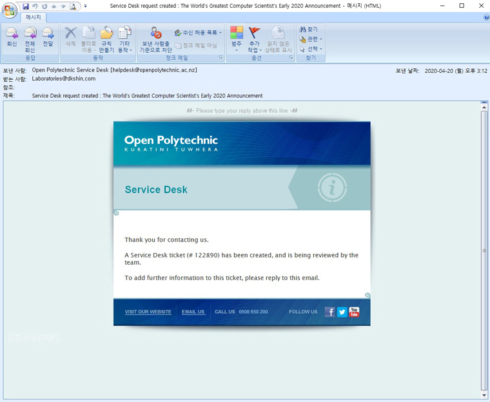490x402 pixels.
Task: Click ticket number # 122890 text
Action: (x=204, y=255)
